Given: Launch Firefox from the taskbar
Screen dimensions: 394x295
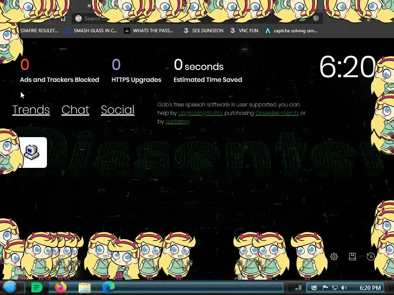Looking at the screenshot, I should click(x=61, y=287).
